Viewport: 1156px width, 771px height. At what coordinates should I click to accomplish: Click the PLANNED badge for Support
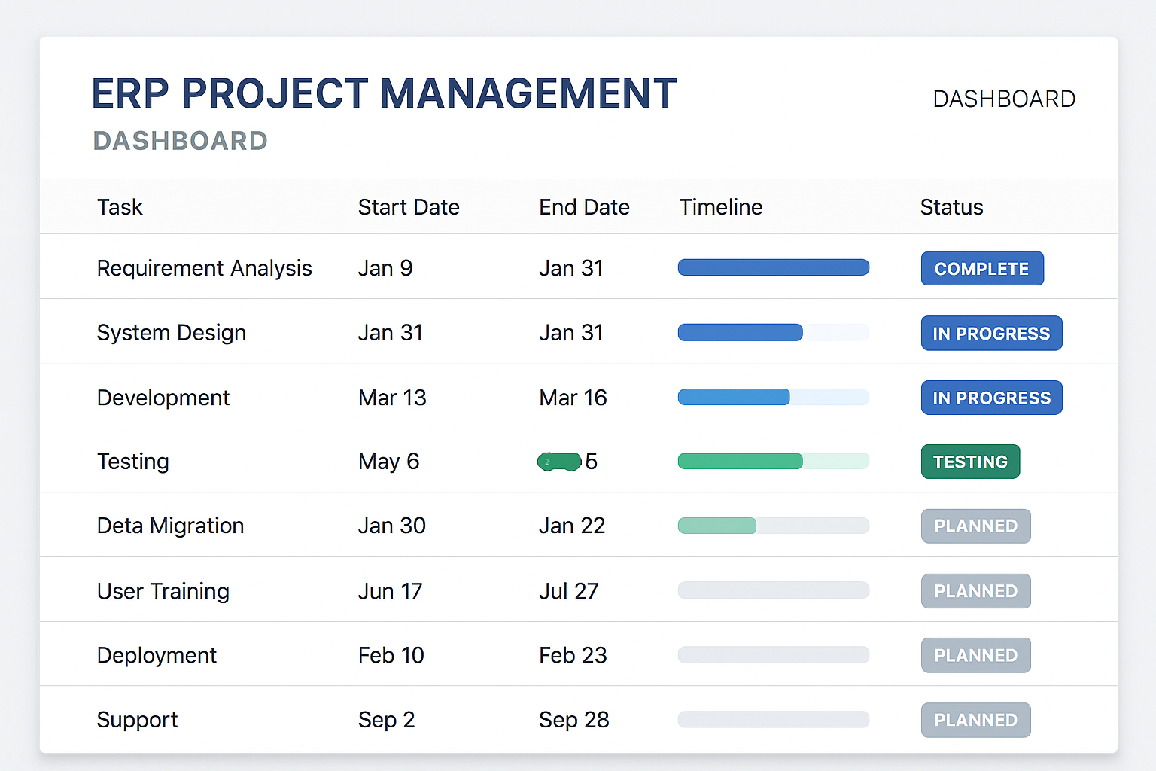[975, 721]
